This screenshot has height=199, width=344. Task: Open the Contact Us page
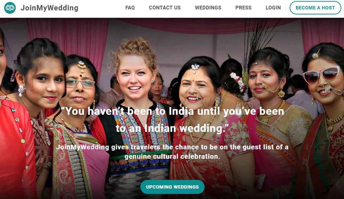pyautogui.click(x=165, y=8)
